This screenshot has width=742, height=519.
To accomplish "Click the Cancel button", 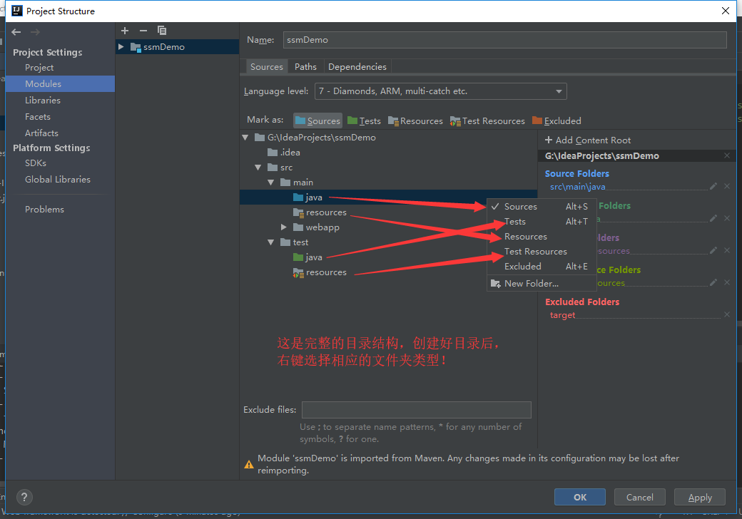I will 640,498.
